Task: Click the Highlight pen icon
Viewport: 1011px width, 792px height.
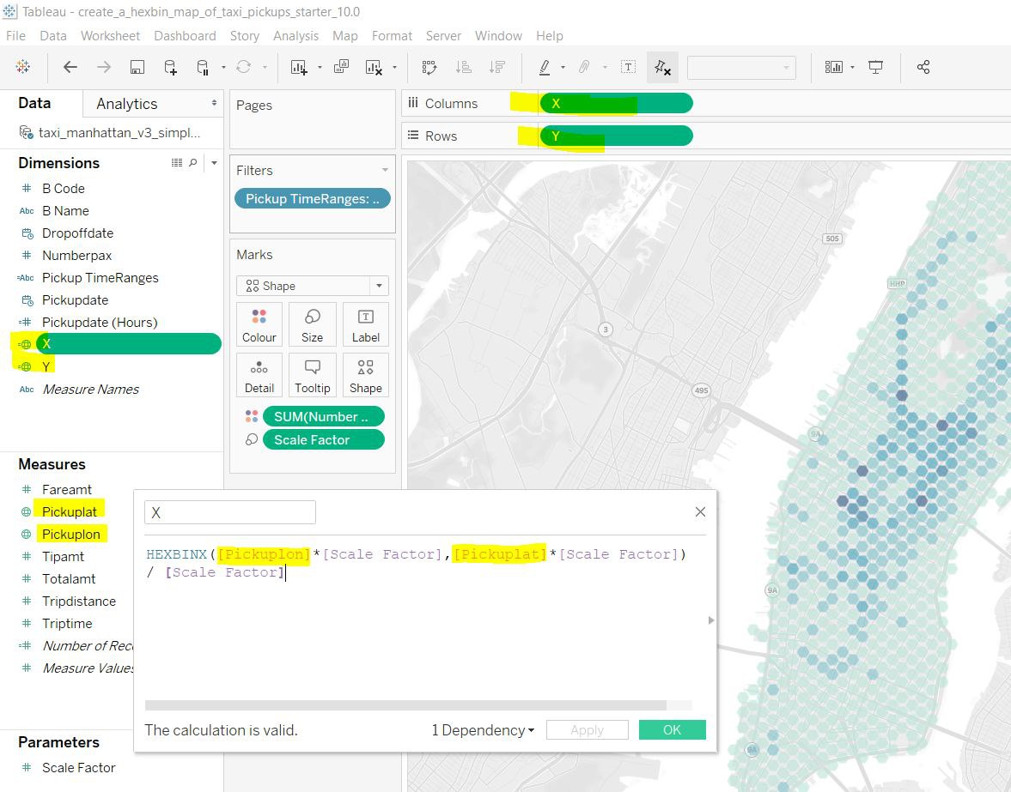Action: tap(545, 67)
